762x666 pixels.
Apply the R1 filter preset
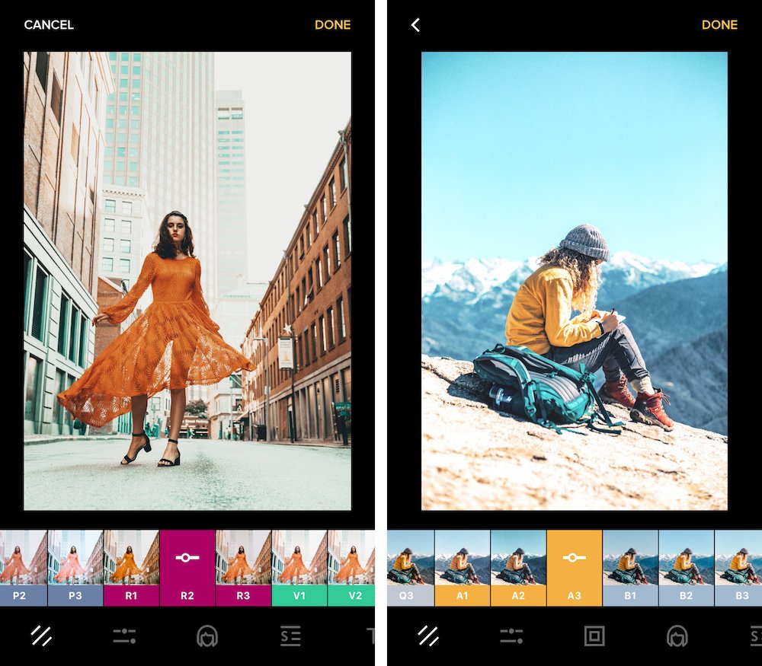coord(131,567)
